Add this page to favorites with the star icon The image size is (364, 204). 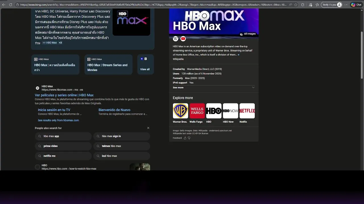click(296, 5)
